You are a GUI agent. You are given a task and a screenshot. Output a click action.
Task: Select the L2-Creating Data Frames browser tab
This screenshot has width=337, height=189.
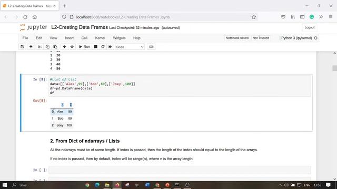tap(29, 6)
